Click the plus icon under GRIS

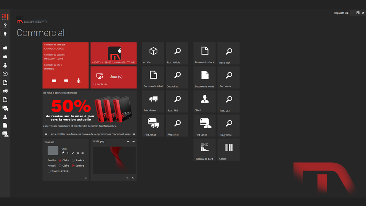[68, 153]
